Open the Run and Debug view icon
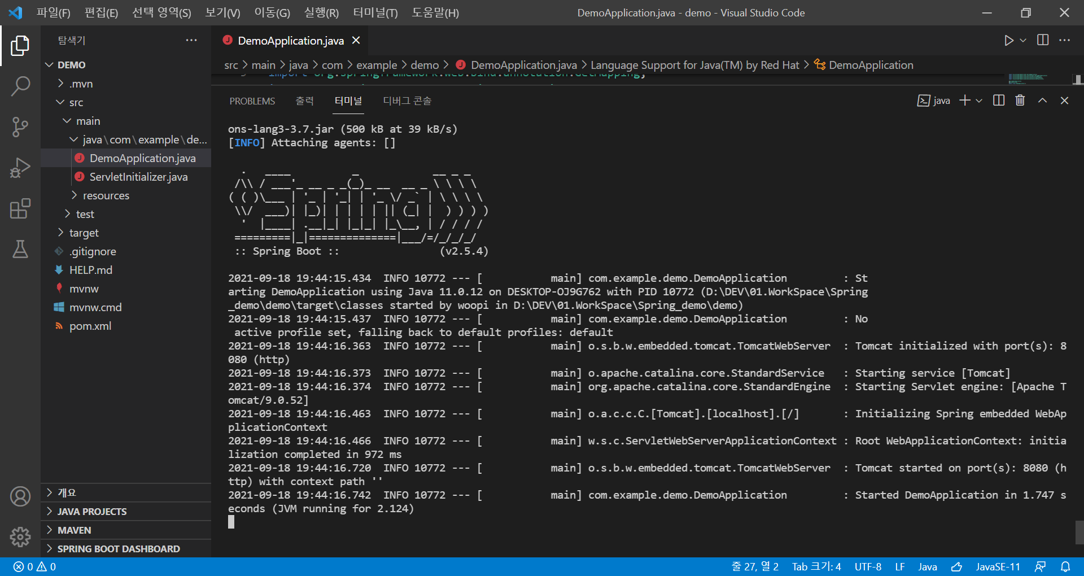 click(x=20, y=168)
